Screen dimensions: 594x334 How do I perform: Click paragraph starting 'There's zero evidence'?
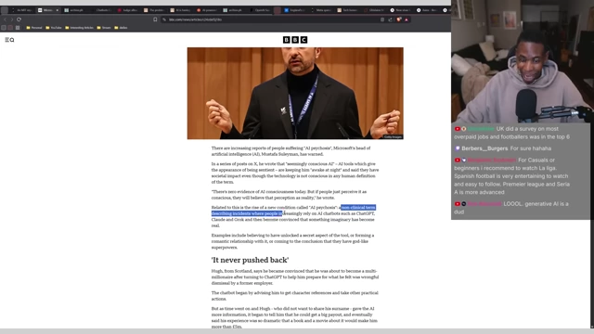[x=289, y=195]
